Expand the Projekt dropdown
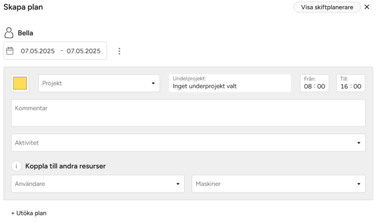This screenshot has width=376, height=223. (x=99, y=83)
